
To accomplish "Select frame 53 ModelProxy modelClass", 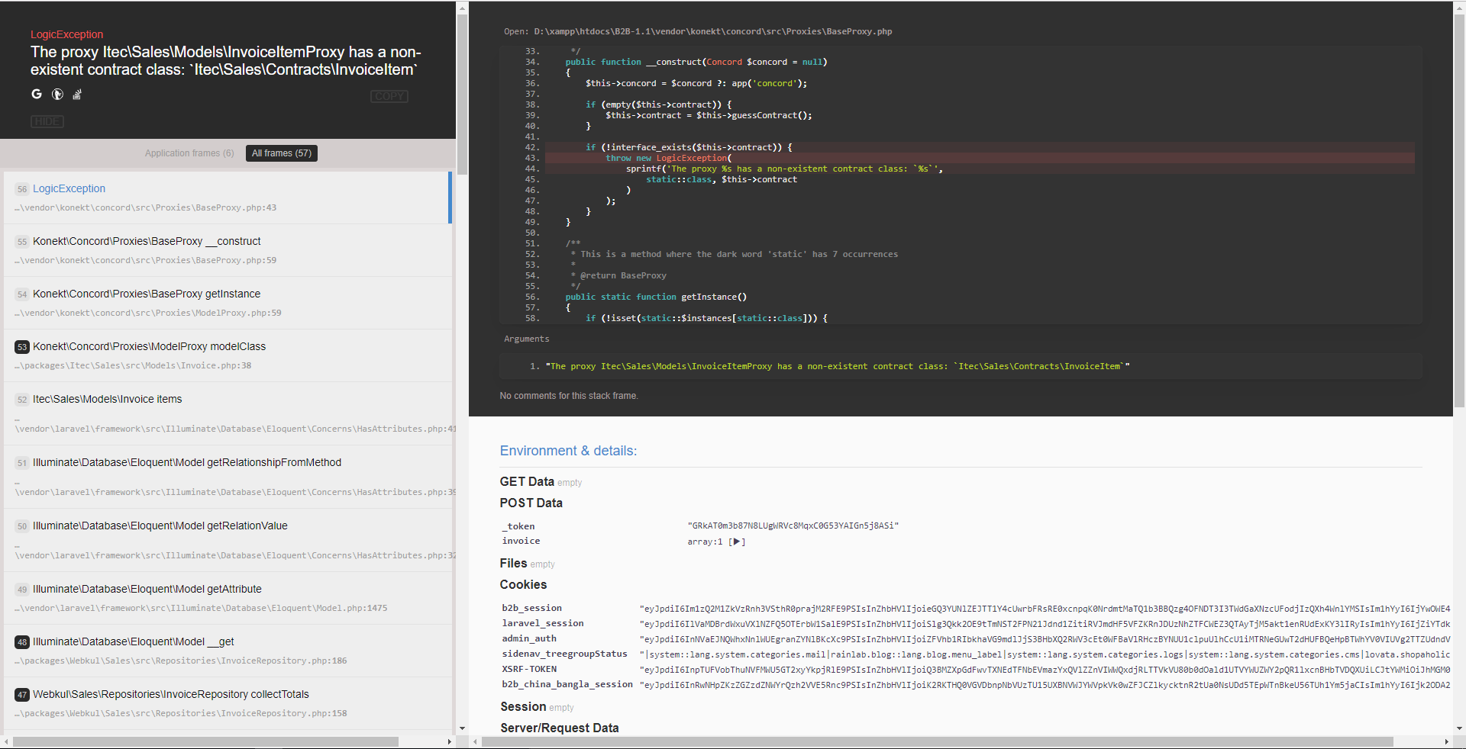I will point(228,355).
